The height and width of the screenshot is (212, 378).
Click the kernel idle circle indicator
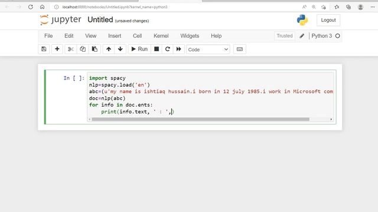click(337, 36)
